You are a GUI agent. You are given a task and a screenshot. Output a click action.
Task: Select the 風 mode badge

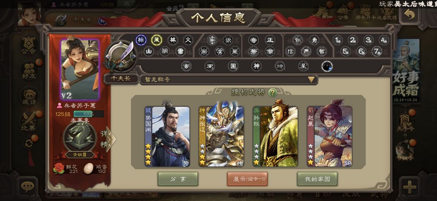[156, 40]
